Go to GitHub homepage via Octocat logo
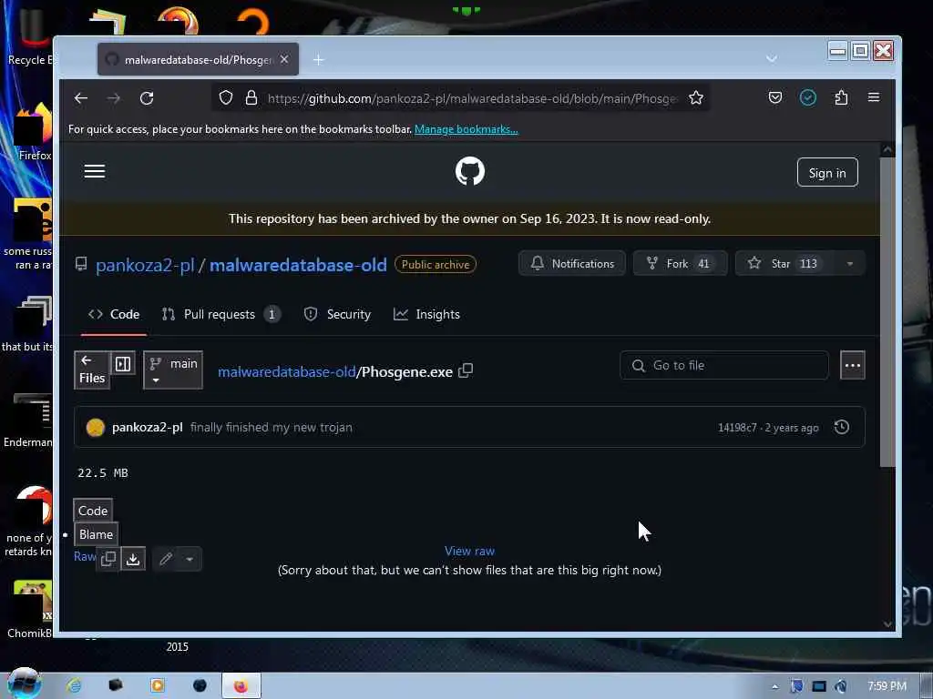This screenshot has width=933, height=699. point(469,171)
